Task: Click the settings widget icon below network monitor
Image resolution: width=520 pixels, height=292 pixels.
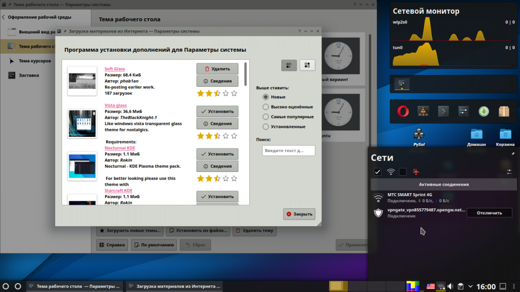Action: (402, 85)
